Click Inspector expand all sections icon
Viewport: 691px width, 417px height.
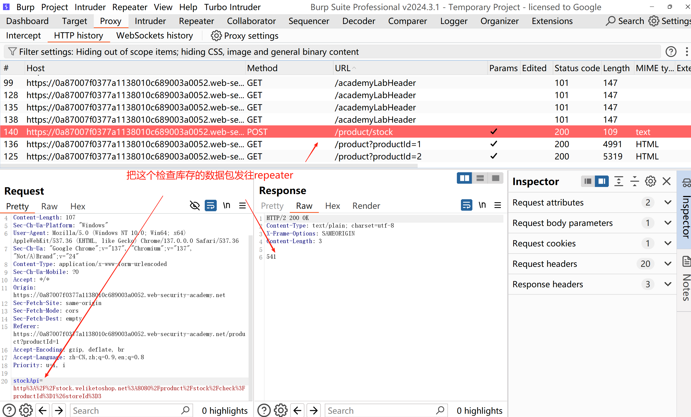618,182
